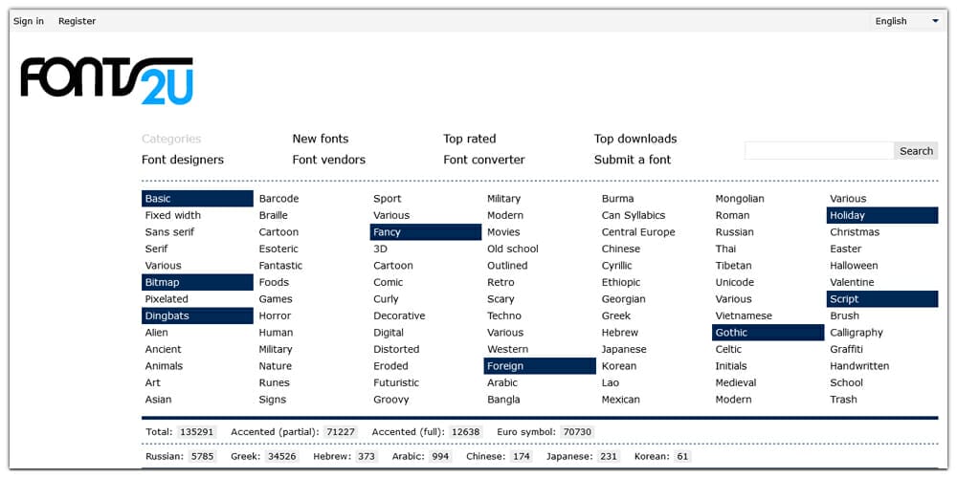Navigate to Submit a font

click(632, 160)
